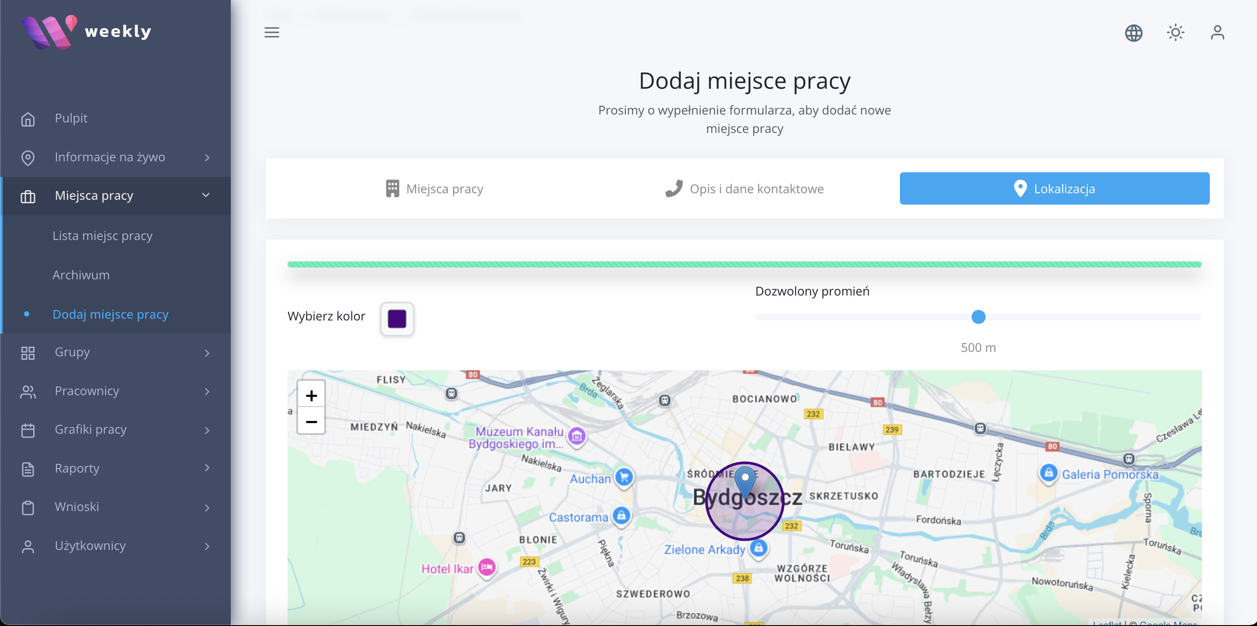The width and height of the screenshot is (1257, 626).
Task: Click the map zoom out button
Action: coord(311,421)
